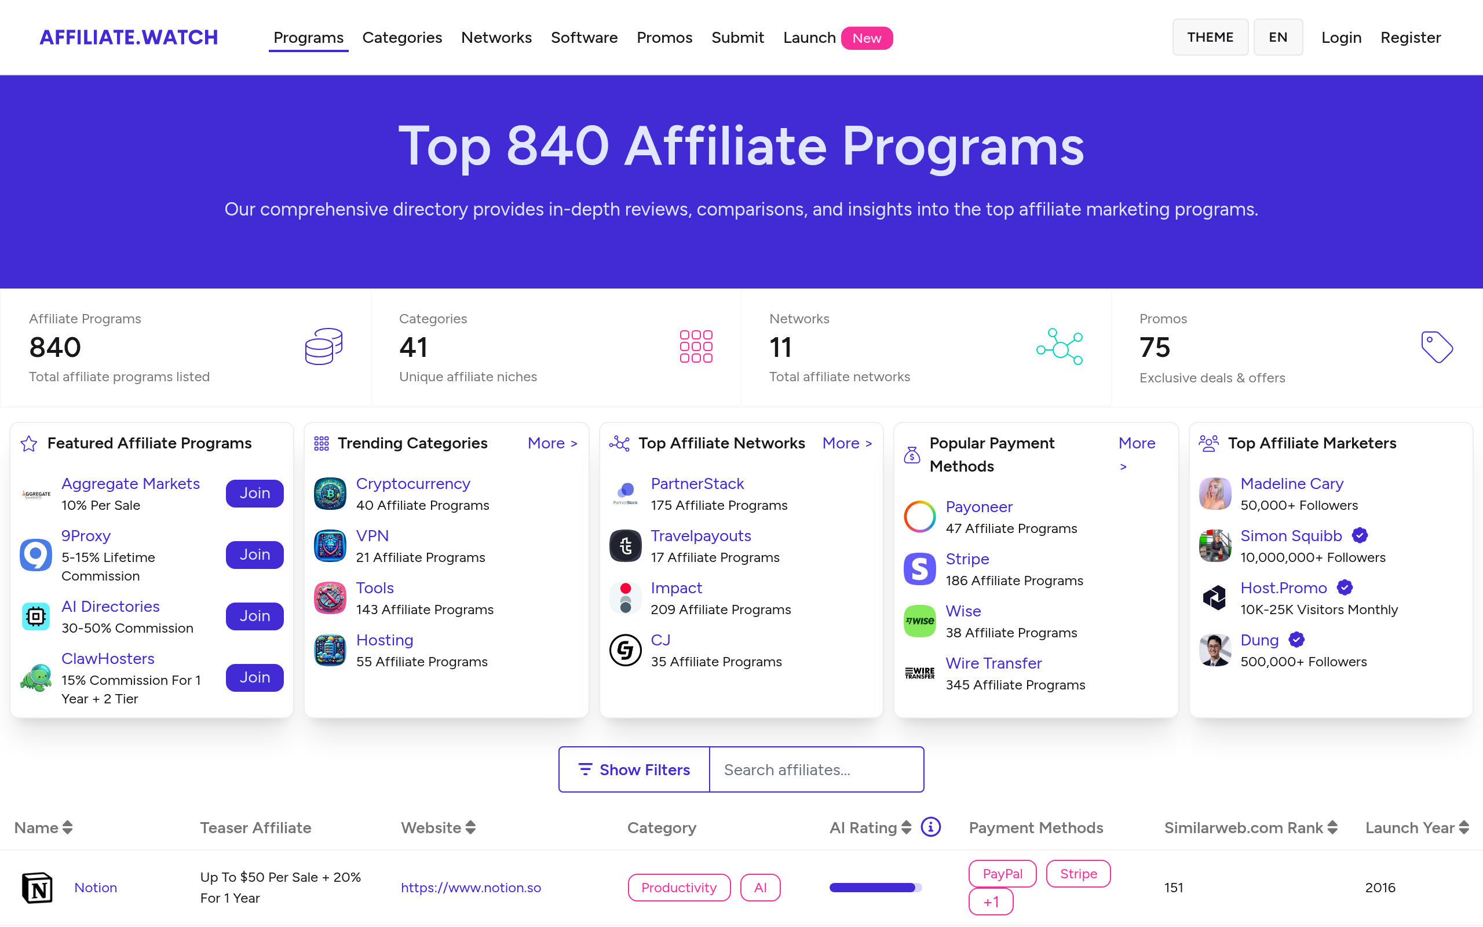Click the Hosting category icon

[330, 649]
